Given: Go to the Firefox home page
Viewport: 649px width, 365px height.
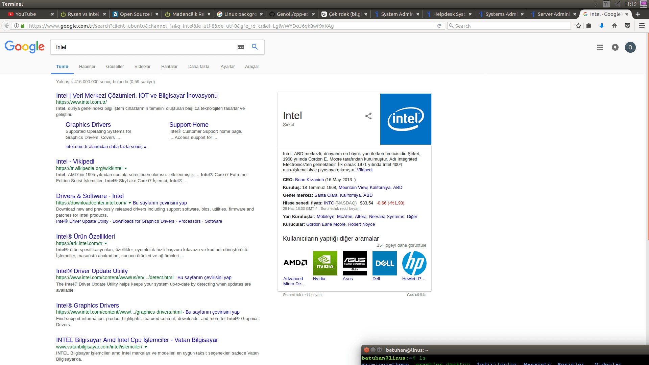Looking at the screenshot, I should pos(615,26).
